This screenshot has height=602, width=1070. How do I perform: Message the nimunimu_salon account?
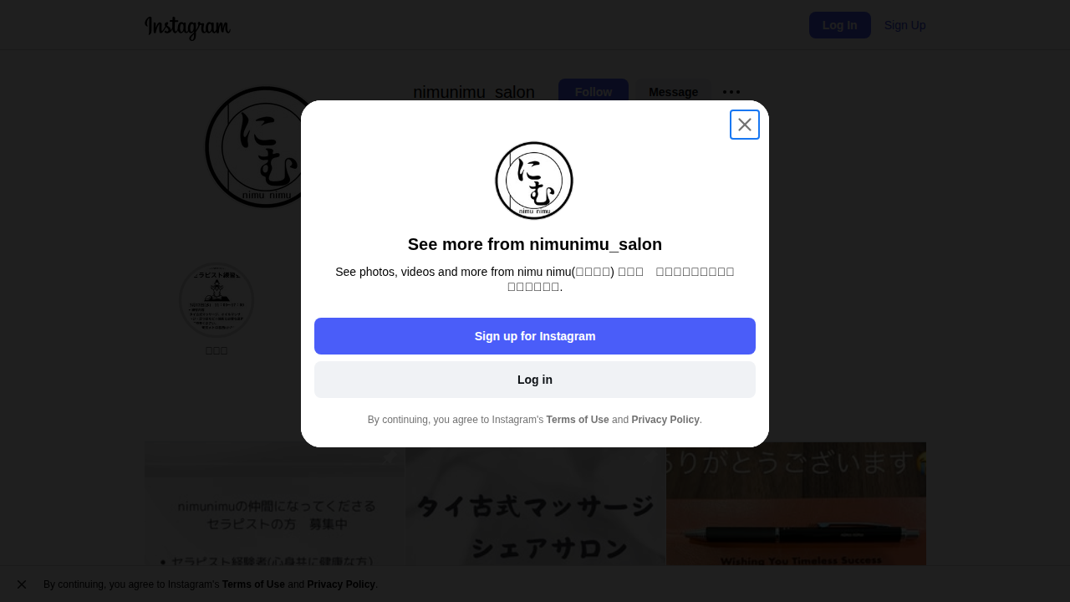tap(674, 92)
